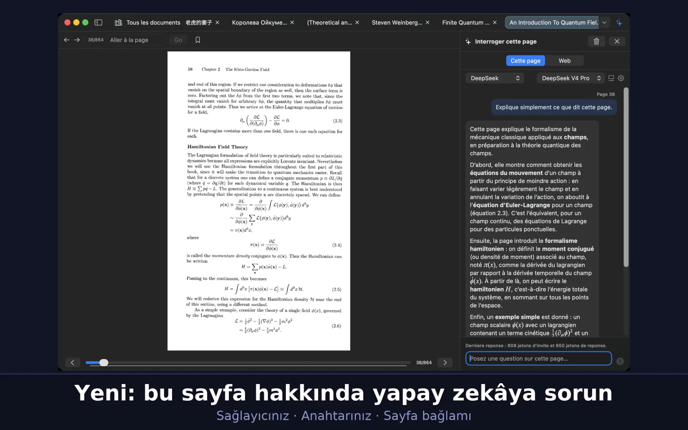The image size is (688, 430).
Task: Delete the conversation with trash icon
Action: [596, 41]
